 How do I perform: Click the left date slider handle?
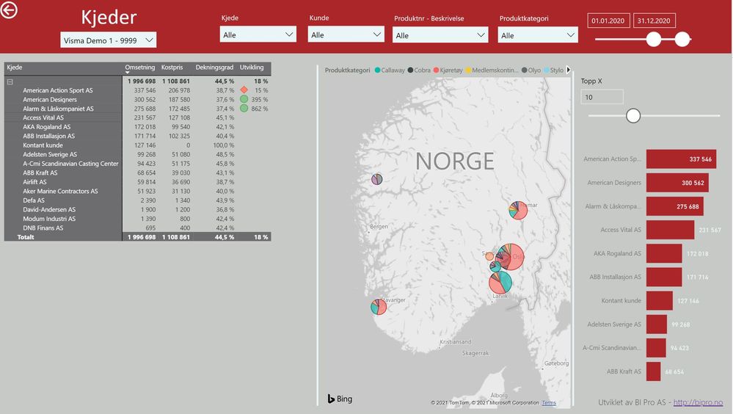click(x=654, y=40)
